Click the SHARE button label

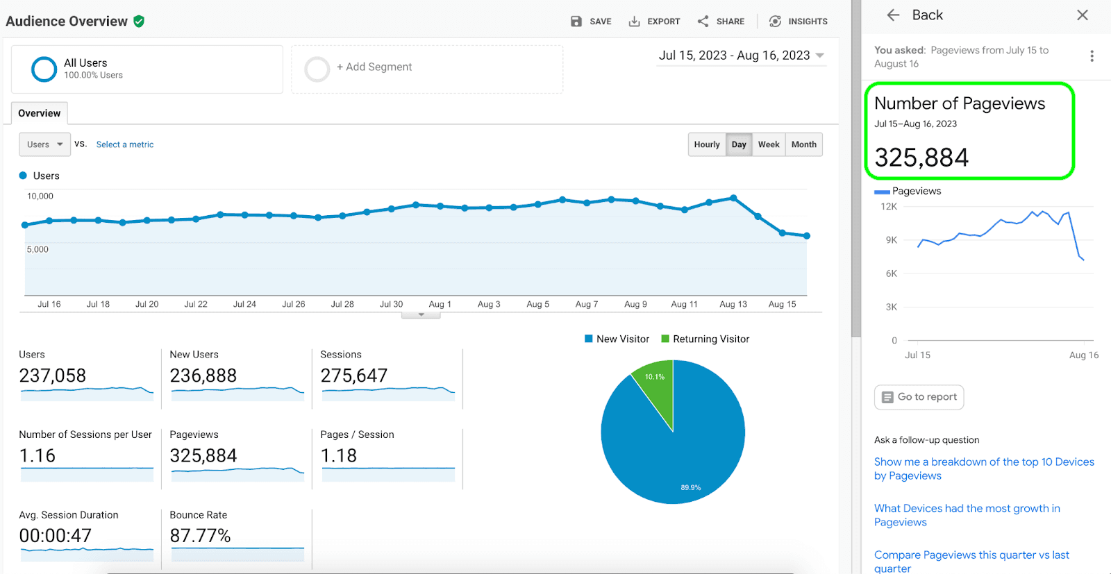(730, 22)
